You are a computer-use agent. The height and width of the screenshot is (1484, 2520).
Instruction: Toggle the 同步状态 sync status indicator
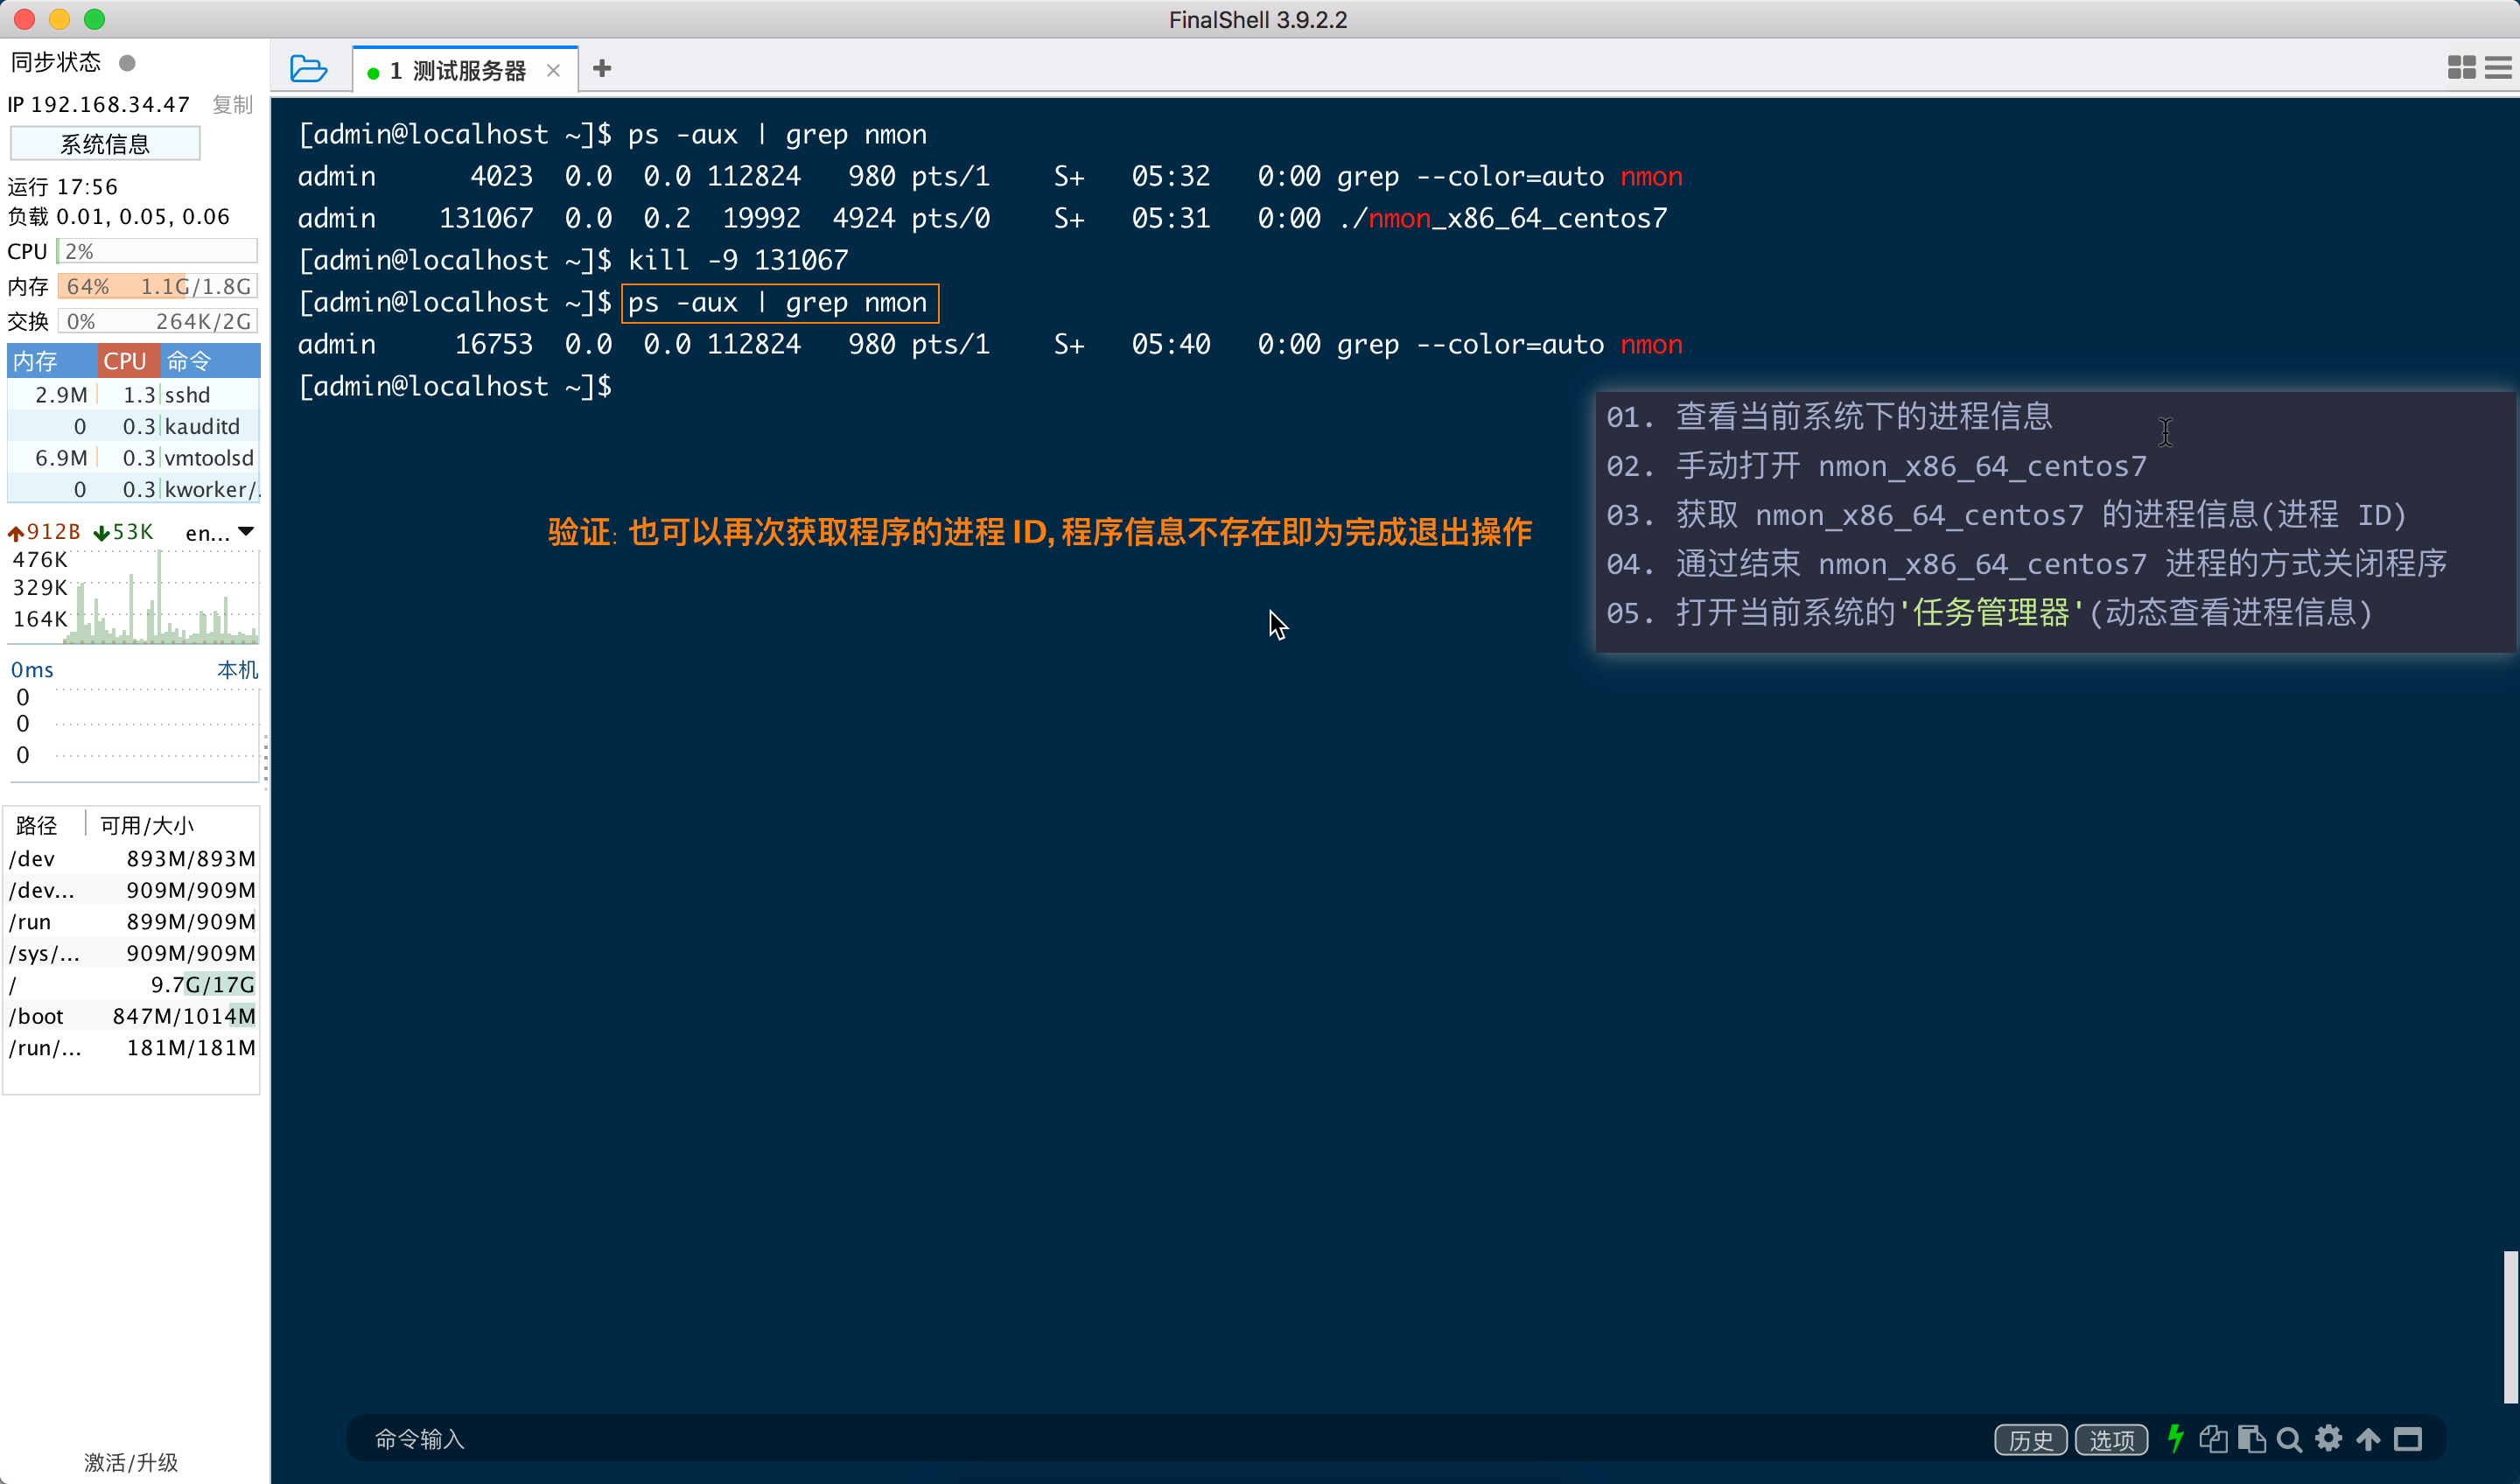127,63
